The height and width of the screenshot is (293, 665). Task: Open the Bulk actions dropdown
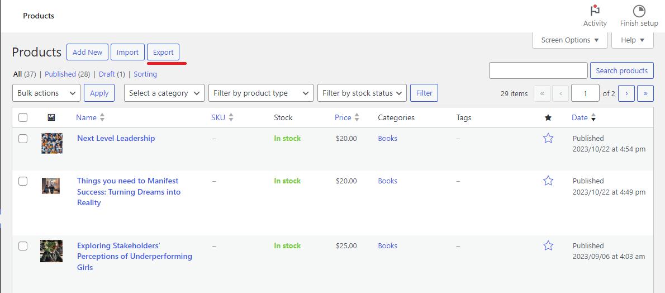coord(46,93)
